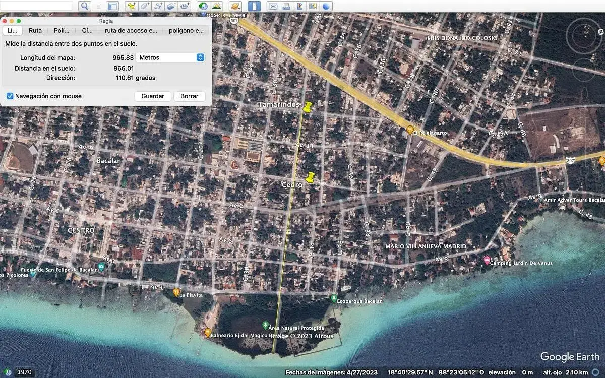Open the Metros units dropdown

170,57
